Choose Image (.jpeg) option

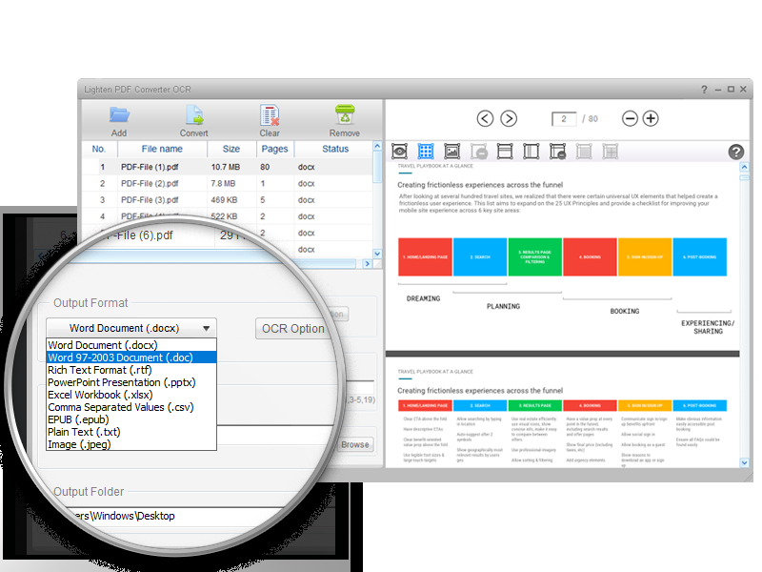131,444
